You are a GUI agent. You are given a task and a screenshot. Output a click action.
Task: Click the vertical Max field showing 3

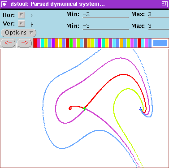[159, 26]
